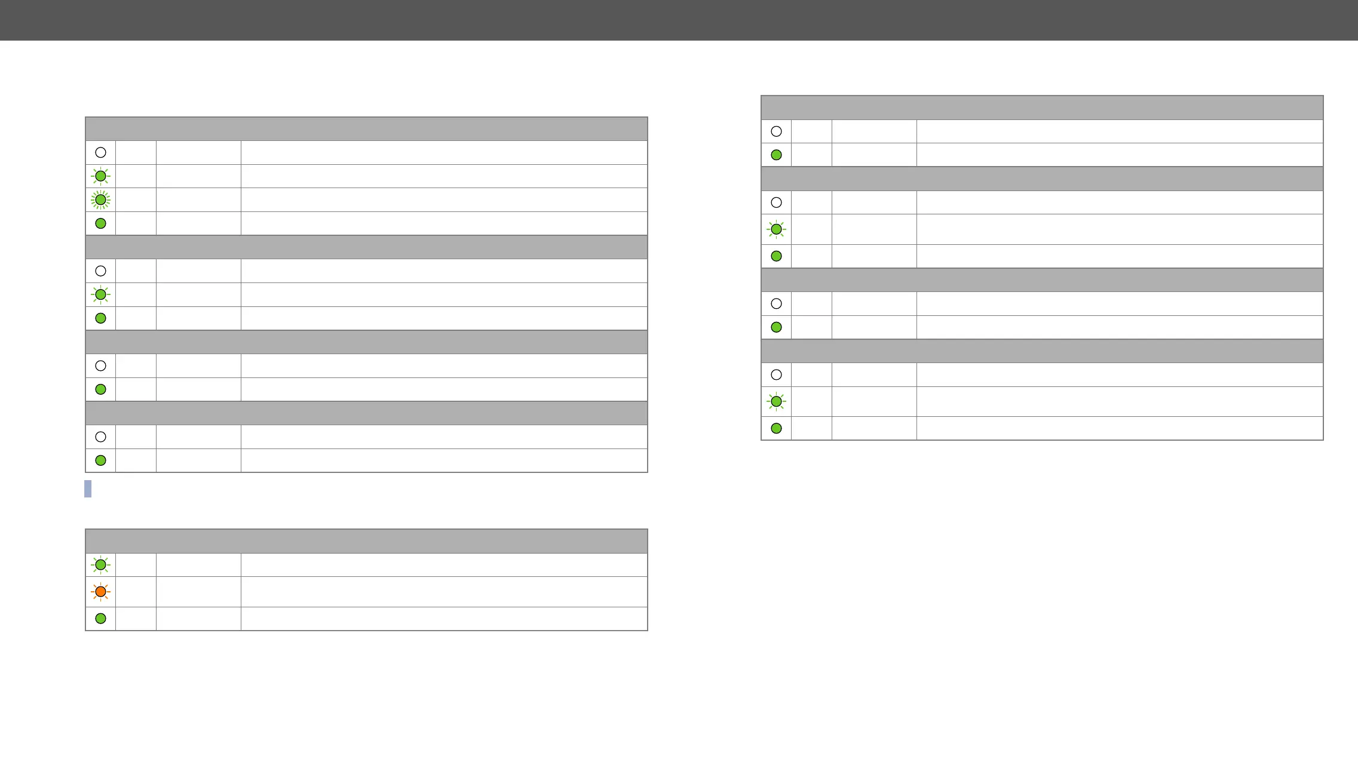This screenshot has height=762, width=1358.
Task: Click the last gray section header in right table
Action: 1042,351
